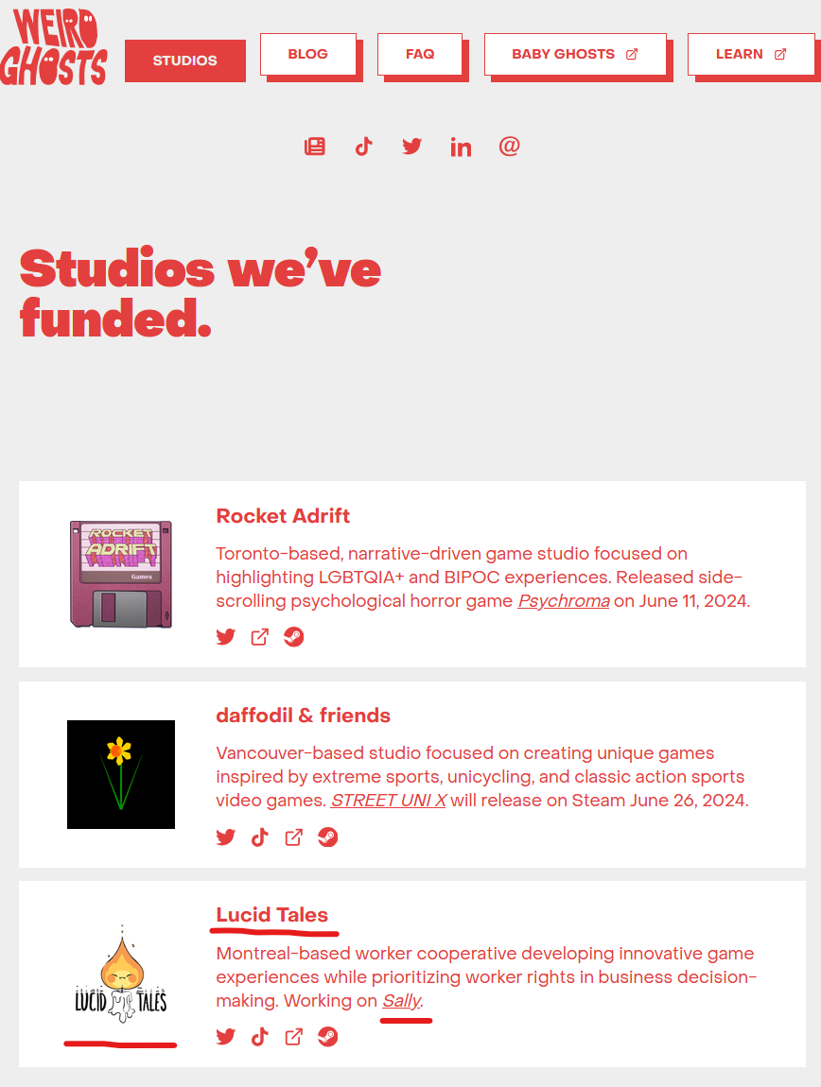Click the Weird Ghosts logo
The width and height of the screenshot is (821, 1087).
point(54,47)
